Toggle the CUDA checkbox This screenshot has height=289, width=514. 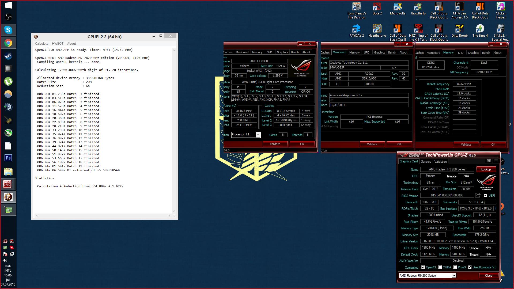coord(440,267)
